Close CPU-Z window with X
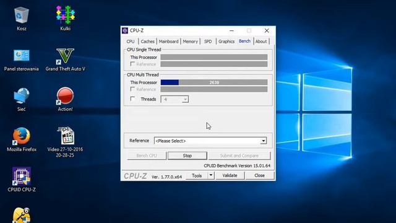 (x=267, y=30)
